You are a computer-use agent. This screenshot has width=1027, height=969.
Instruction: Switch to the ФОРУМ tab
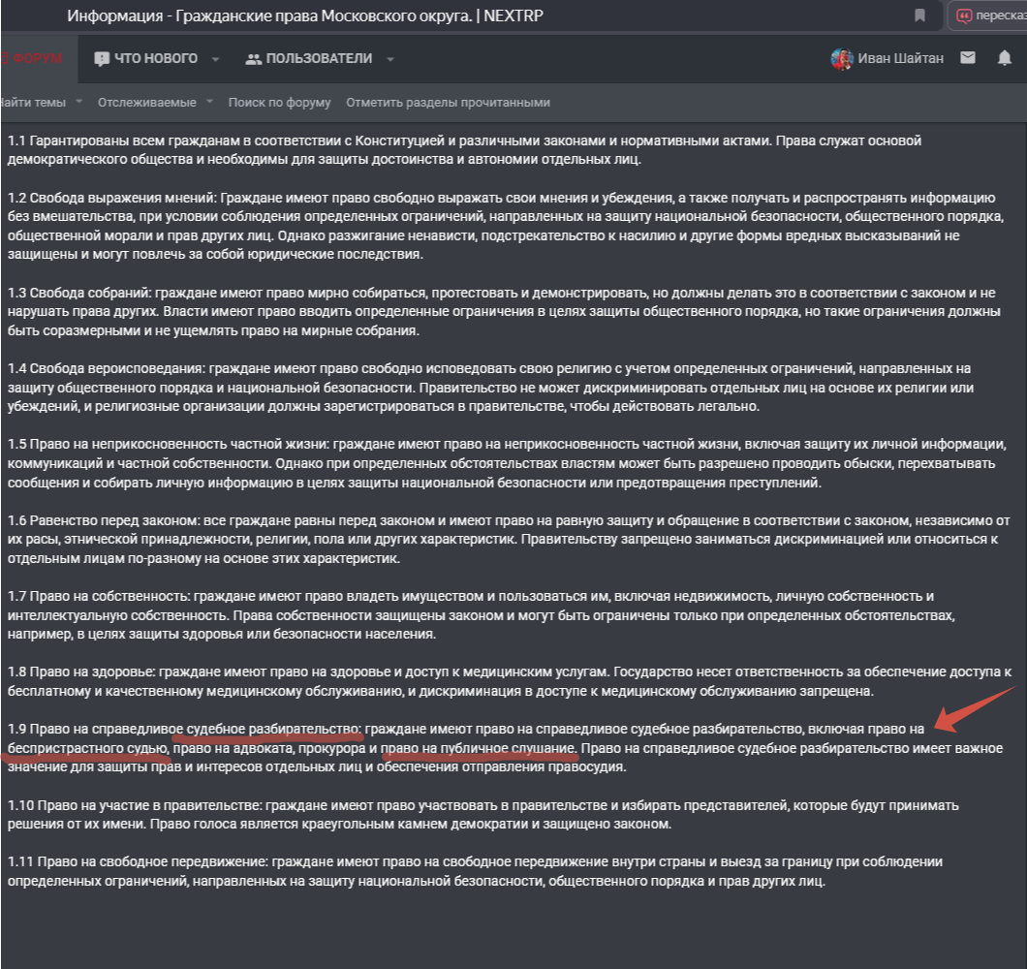coord(35,58)
